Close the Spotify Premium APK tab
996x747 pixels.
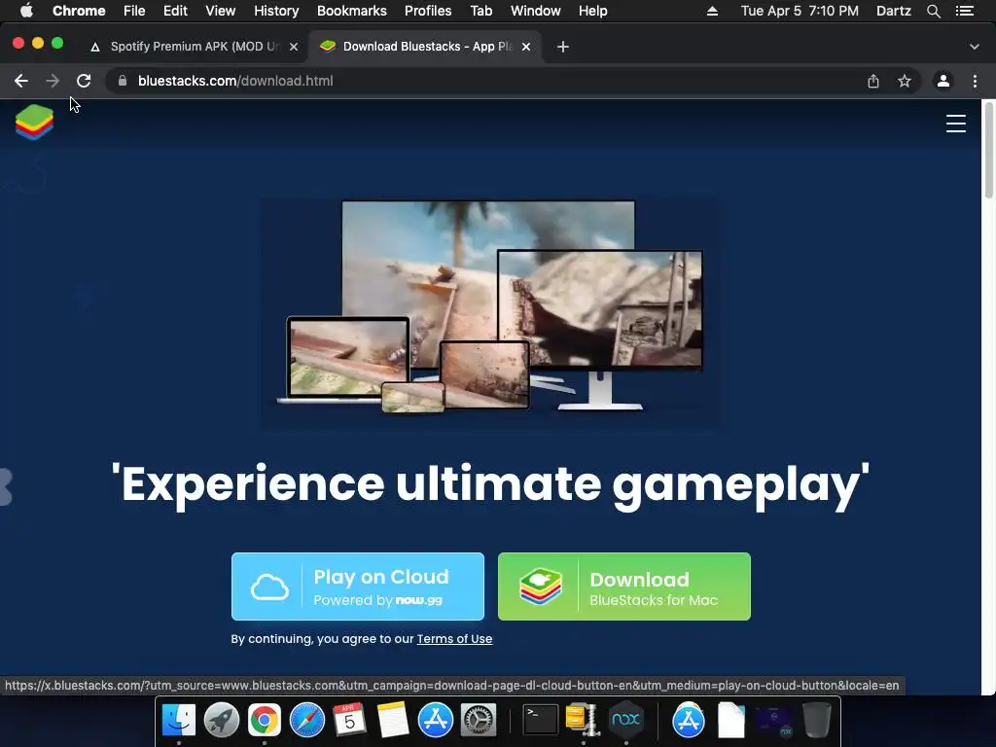click(294, 47)
